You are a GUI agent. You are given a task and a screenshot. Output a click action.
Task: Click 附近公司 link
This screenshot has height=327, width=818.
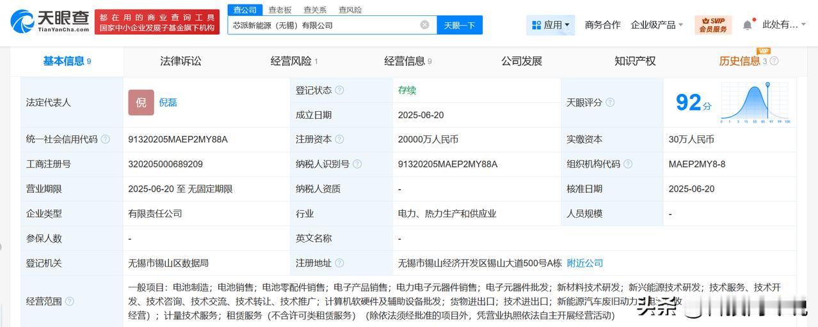point(585,263)
